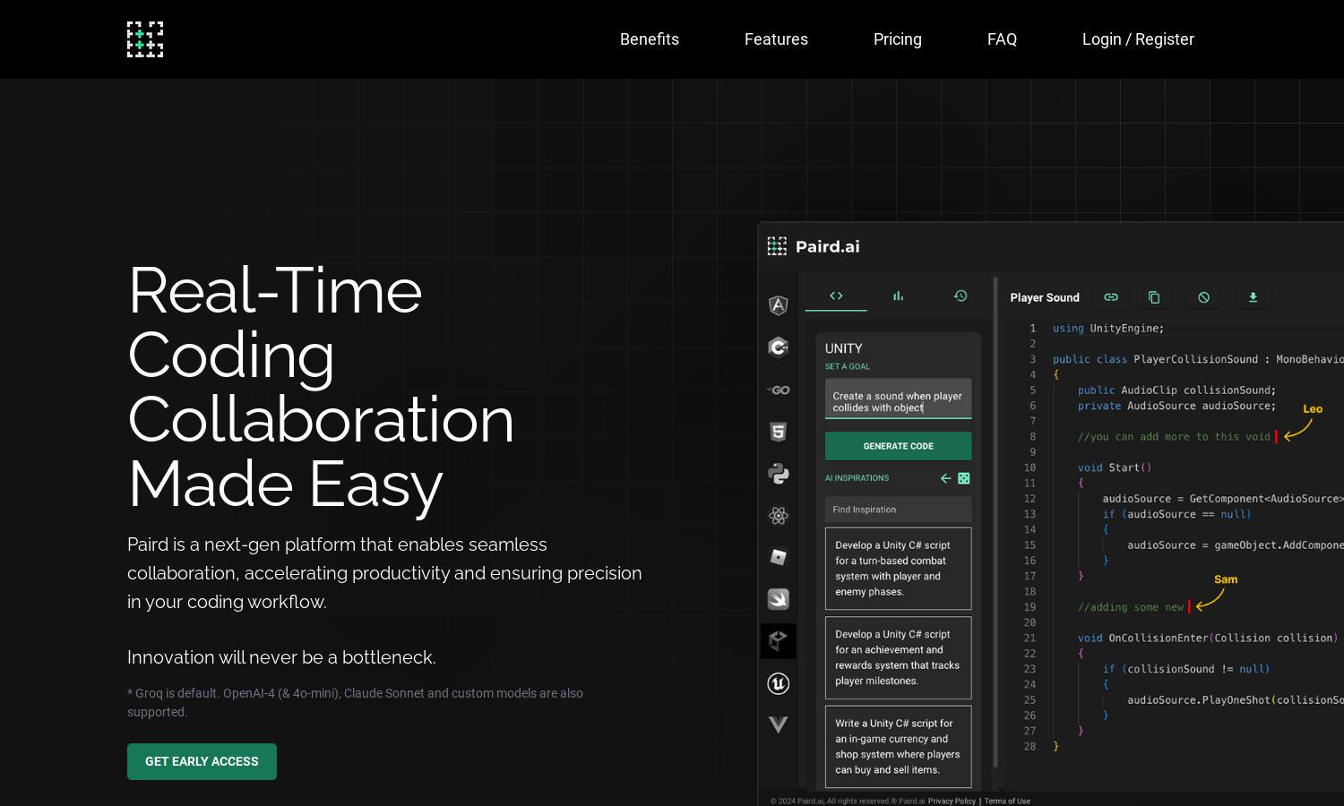Click the 'void OnCollisionEnter' code line
The width and height of the screenshot is (1344, 806).
click(x=1208, y=639)
